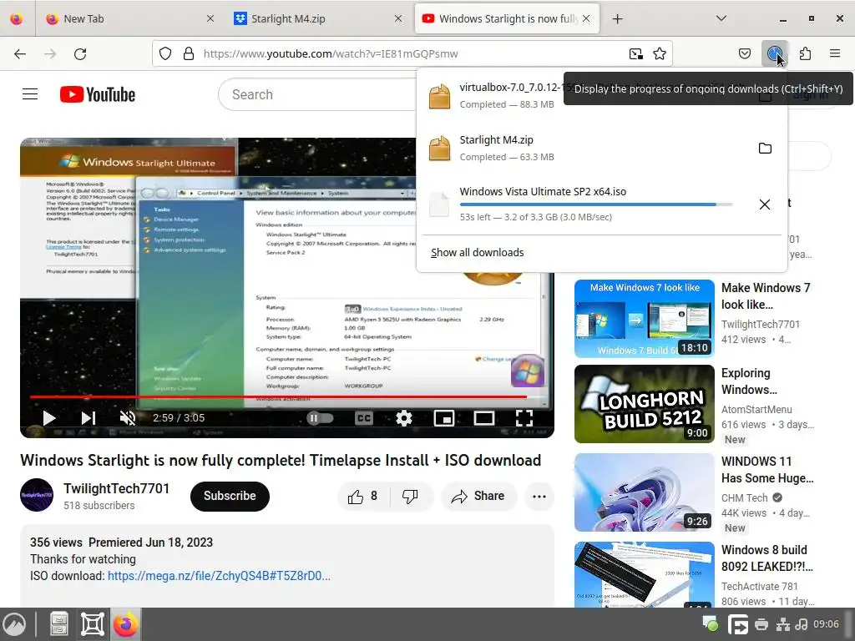Open Longhorn Build 5212 video thumbnail
855x641 pixels.
pos(644,403)
